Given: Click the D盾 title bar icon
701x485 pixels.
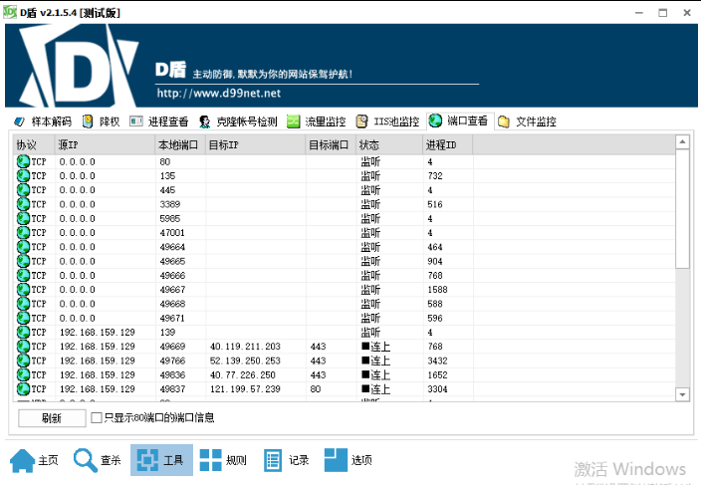Looking at the screenshot, I should (x=10, y=12).
